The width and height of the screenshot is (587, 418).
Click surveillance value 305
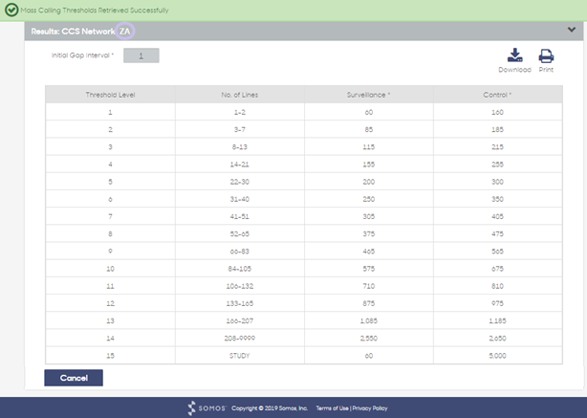369,216
